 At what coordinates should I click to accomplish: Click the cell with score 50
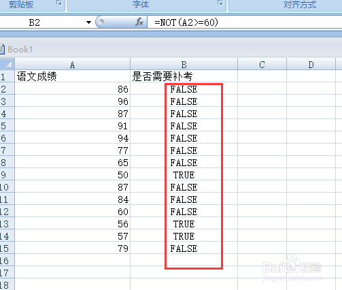73,174
